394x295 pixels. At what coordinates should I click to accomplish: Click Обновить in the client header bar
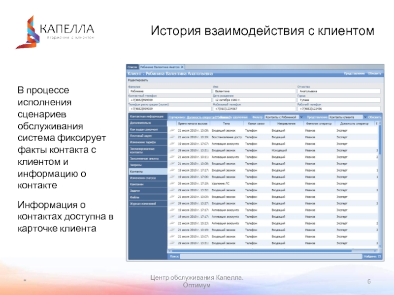tap(374, 73)
